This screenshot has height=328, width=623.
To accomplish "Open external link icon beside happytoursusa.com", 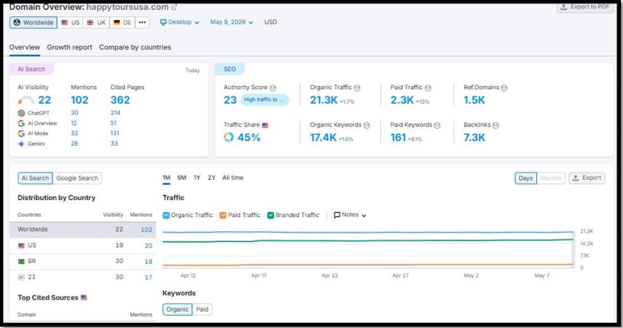I will click(174, 7).
